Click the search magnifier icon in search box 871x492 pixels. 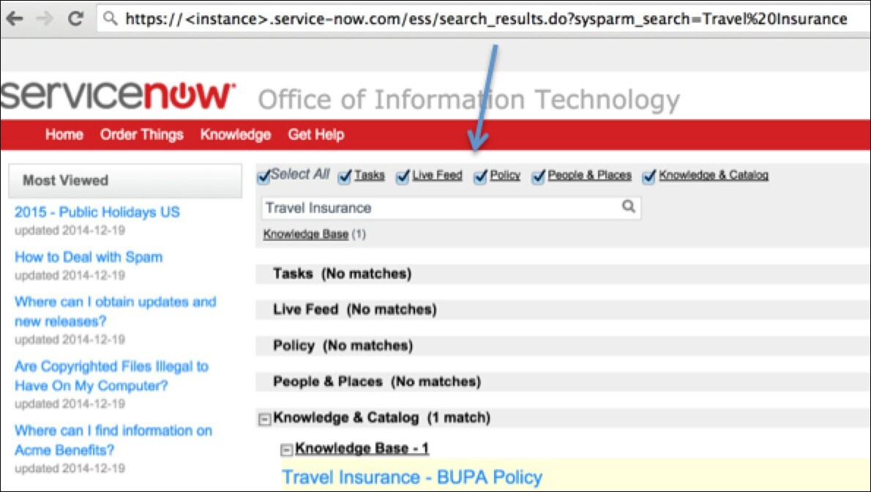[x=628, y=206]
